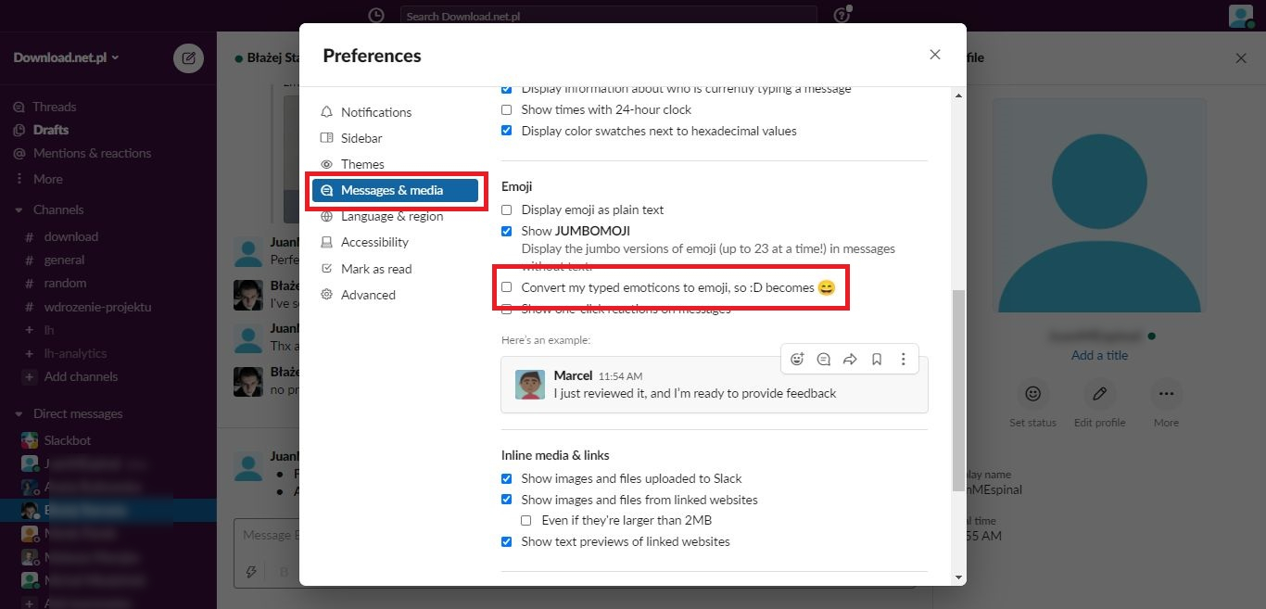Enable Show times with 24-hour clock
Screen dimensions: 1266x609
click(507, 109)
